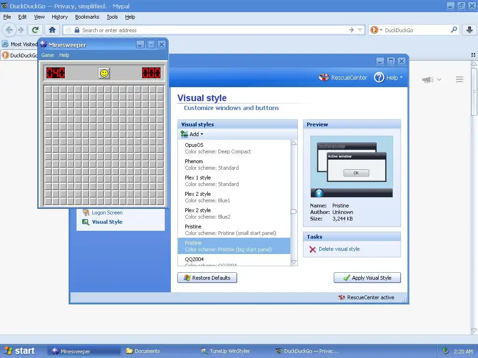Click the Help question mark icon in TuneUp
The image size is (478, 358).
click(x=379, y=77)
